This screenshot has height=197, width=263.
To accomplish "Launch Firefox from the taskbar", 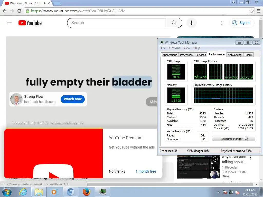I will [x=86, y=192].
